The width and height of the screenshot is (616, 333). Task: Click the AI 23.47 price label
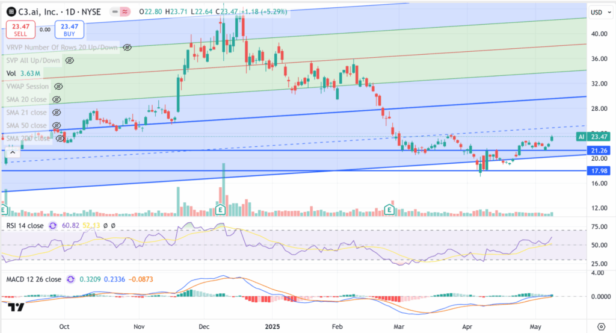click(x=593, y=137)
